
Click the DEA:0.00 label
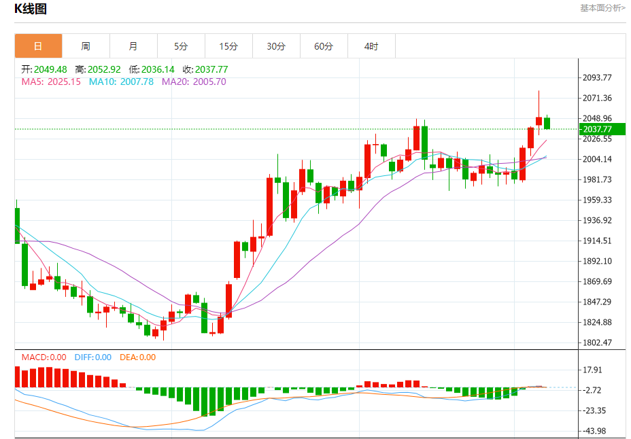point(137,357)
